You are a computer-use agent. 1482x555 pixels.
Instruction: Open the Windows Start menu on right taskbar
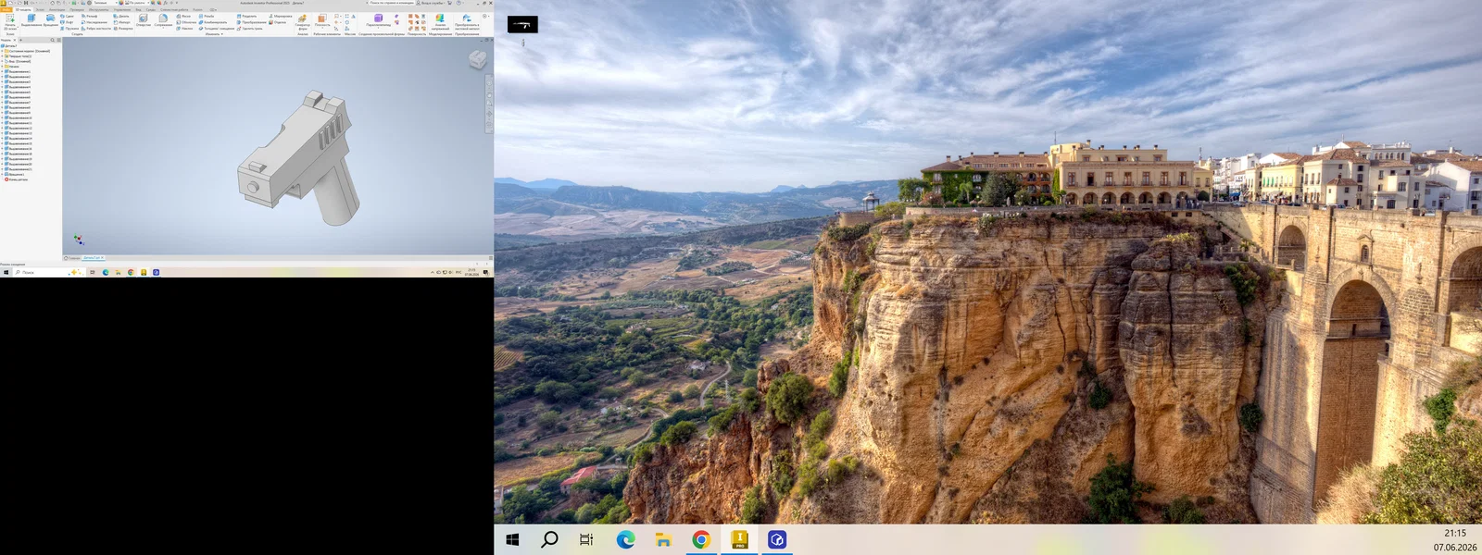click(512, 539)
